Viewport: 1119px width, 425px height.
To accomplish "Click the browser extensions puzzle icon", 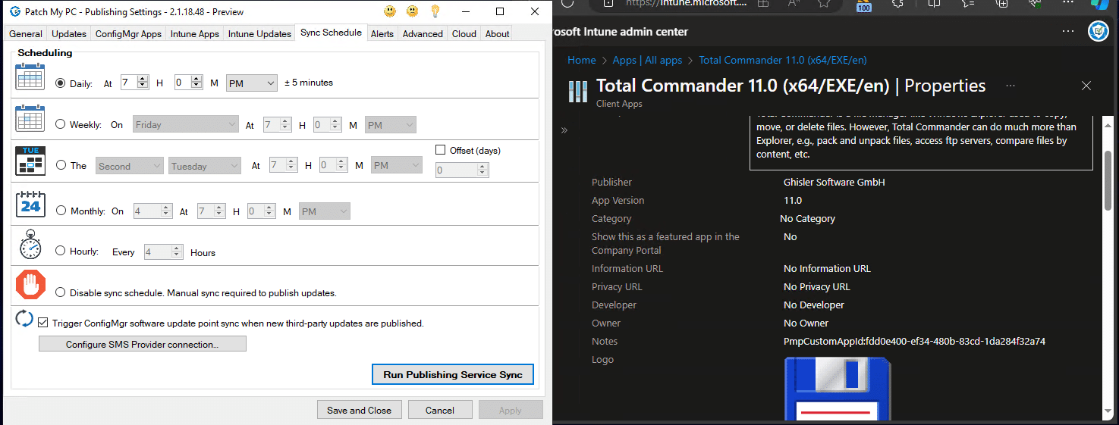I will tap(898, 4).
